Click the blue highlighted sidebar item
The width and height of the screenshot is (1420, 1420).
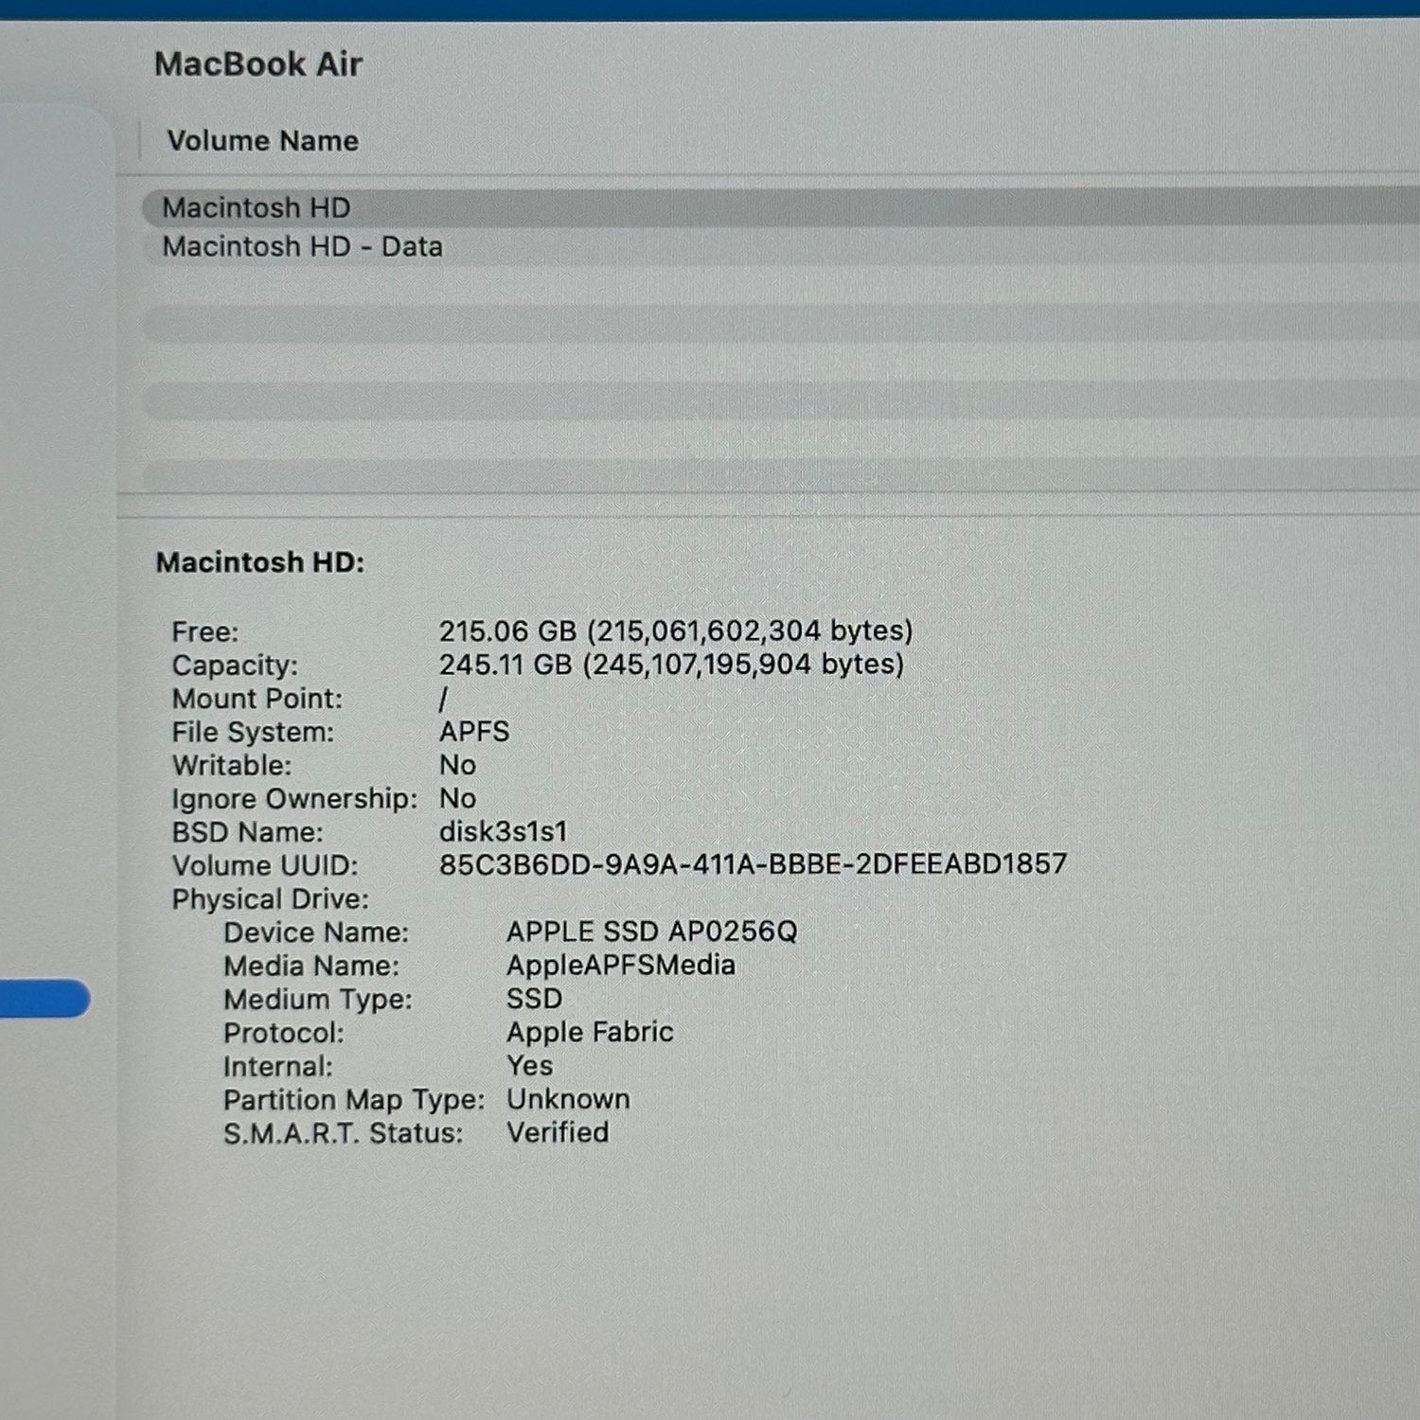pos(43,999)
